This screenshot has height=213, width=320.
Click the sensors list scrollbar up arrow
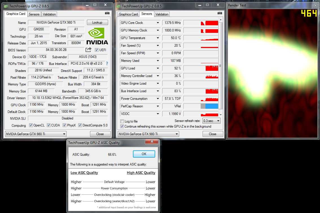pos(221,19)
